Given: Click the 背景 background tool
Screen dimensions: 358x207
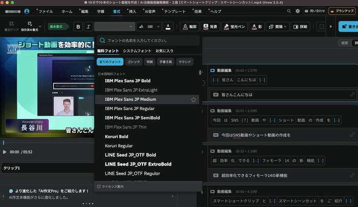Looking at the screenshot, I should [210, 27].
